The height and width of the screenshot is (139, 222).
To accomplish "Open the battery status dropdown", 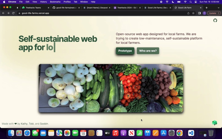I will tap(179, 2).
